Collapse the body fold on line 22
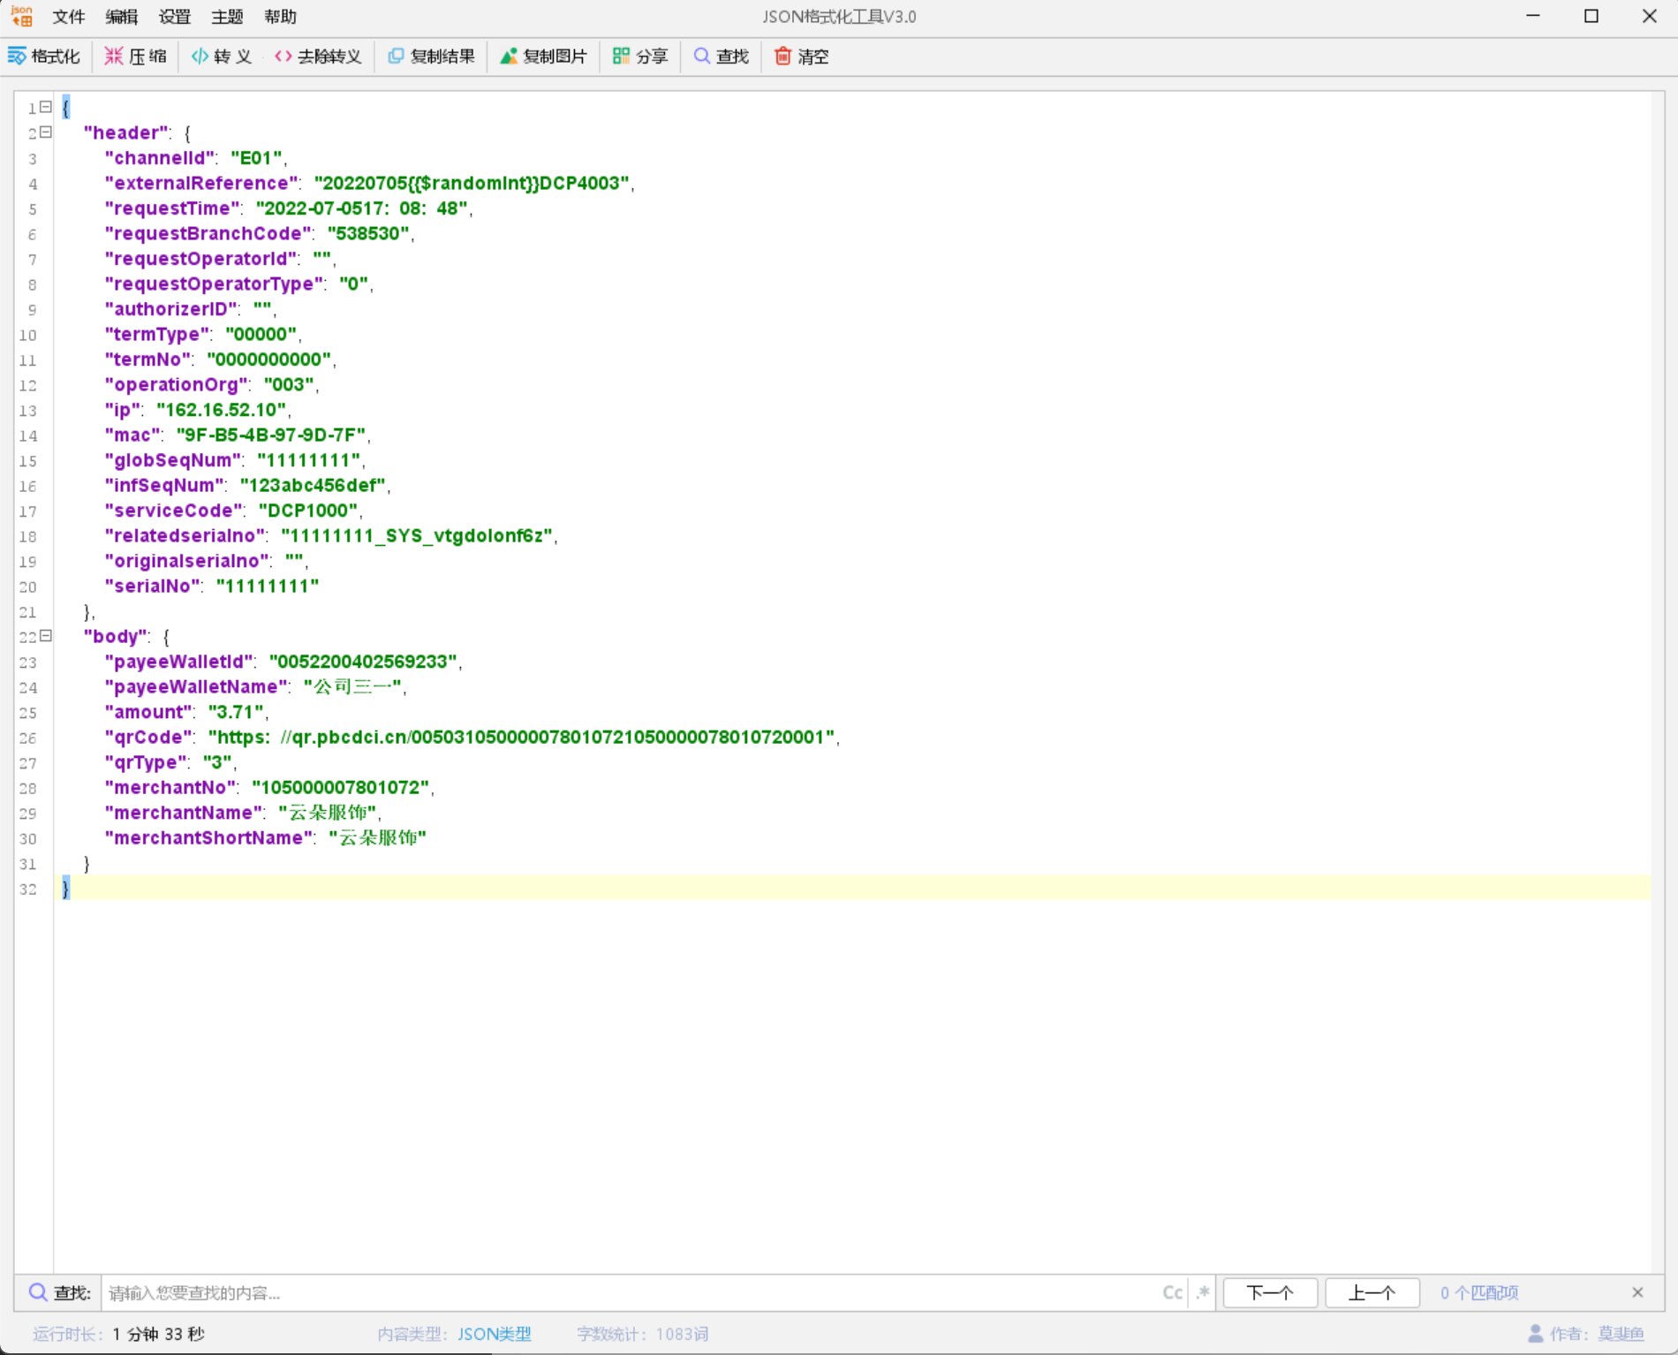Image resolution: width=1678 pixels, height=1355 pixels. coord(46,636)
